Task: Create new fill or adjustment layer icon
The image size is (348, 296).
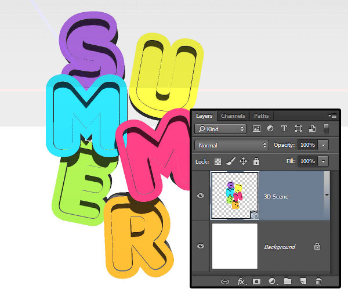Action: (273, 281)
